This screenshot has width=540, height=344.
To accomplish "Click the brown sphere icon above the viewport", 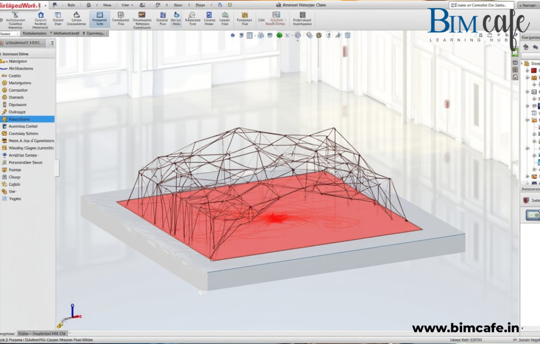I will [x=319, y=35].
